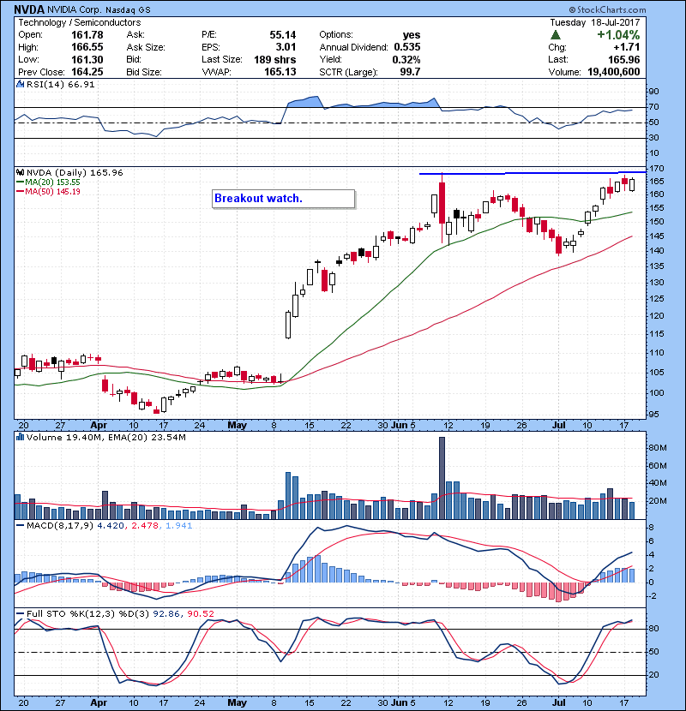Click the blue resistance line above price
Image resolution: width=686 pixels, height=711 pixels.
[x=533, y=173]
